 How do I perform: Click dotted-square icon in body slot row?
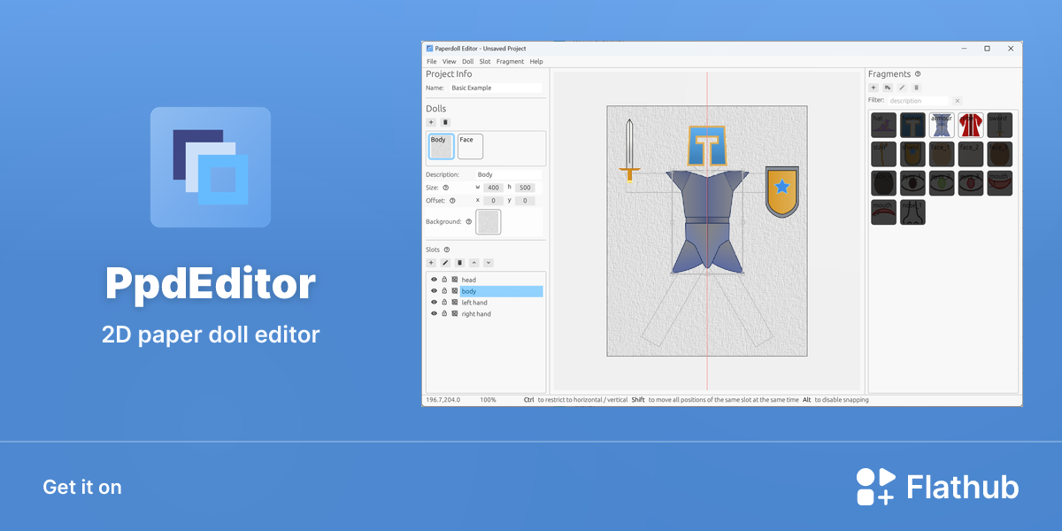[454, 291]
